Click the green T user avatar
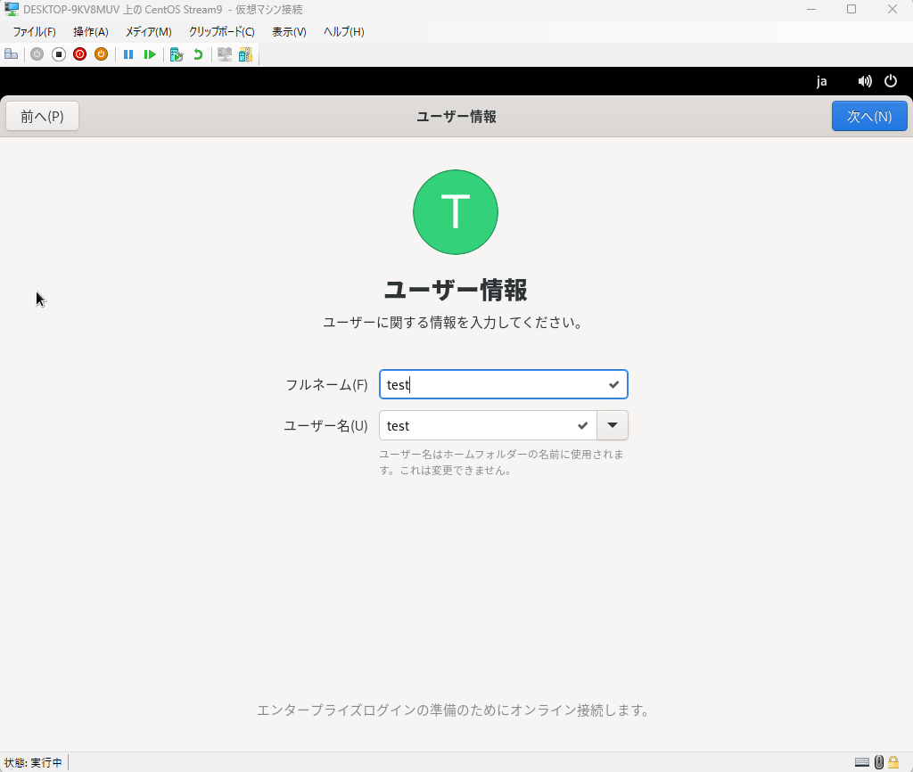This screenshot has height=772, width=913. point(455,212)
